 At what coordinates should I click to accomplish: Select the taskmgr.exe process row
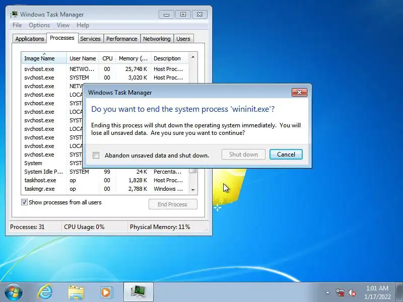pyautogui.click(x=105, y=189)
